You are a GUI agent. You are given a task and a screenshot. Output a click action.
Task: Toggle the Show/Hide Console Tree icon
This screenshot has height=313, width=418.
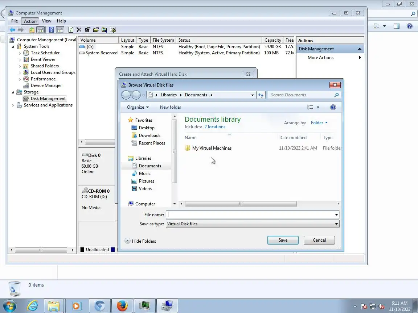pyautogui.click(x=41, y=30)
